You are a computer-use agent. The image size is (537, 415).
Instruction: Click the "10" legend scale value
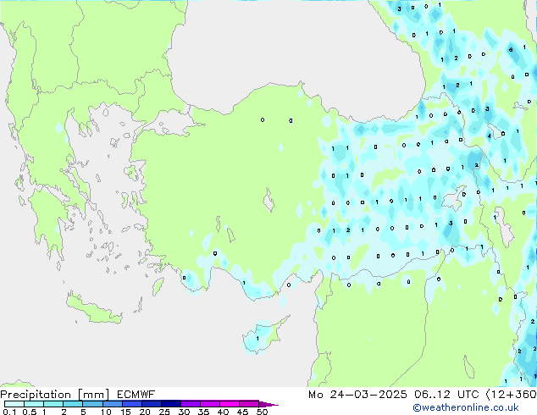pyautogui.click(x=106, y=412)
